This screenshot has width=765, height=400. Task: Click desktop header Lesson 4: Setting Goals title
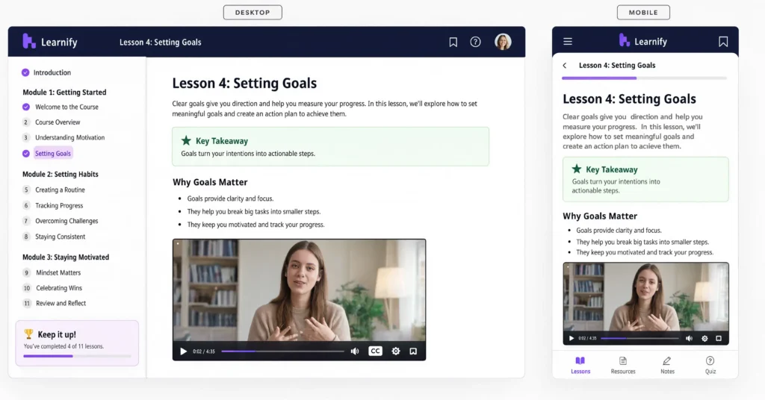pyautogui.click(x=161, y=43)
